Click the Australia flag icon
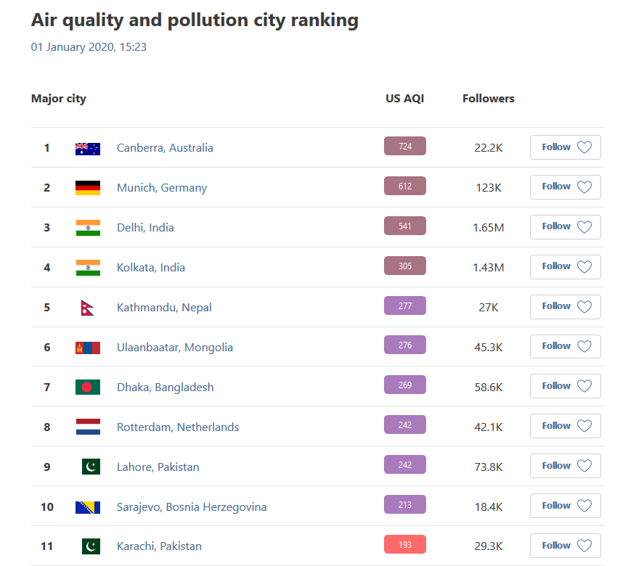Screen dimensions: 620x566 (88, 148)
